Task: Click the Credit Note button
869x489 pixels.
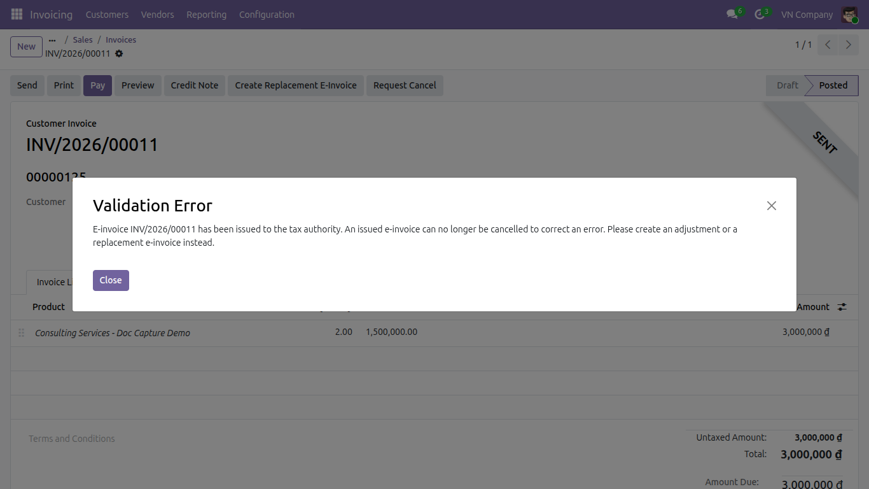Action: (195, 85)
